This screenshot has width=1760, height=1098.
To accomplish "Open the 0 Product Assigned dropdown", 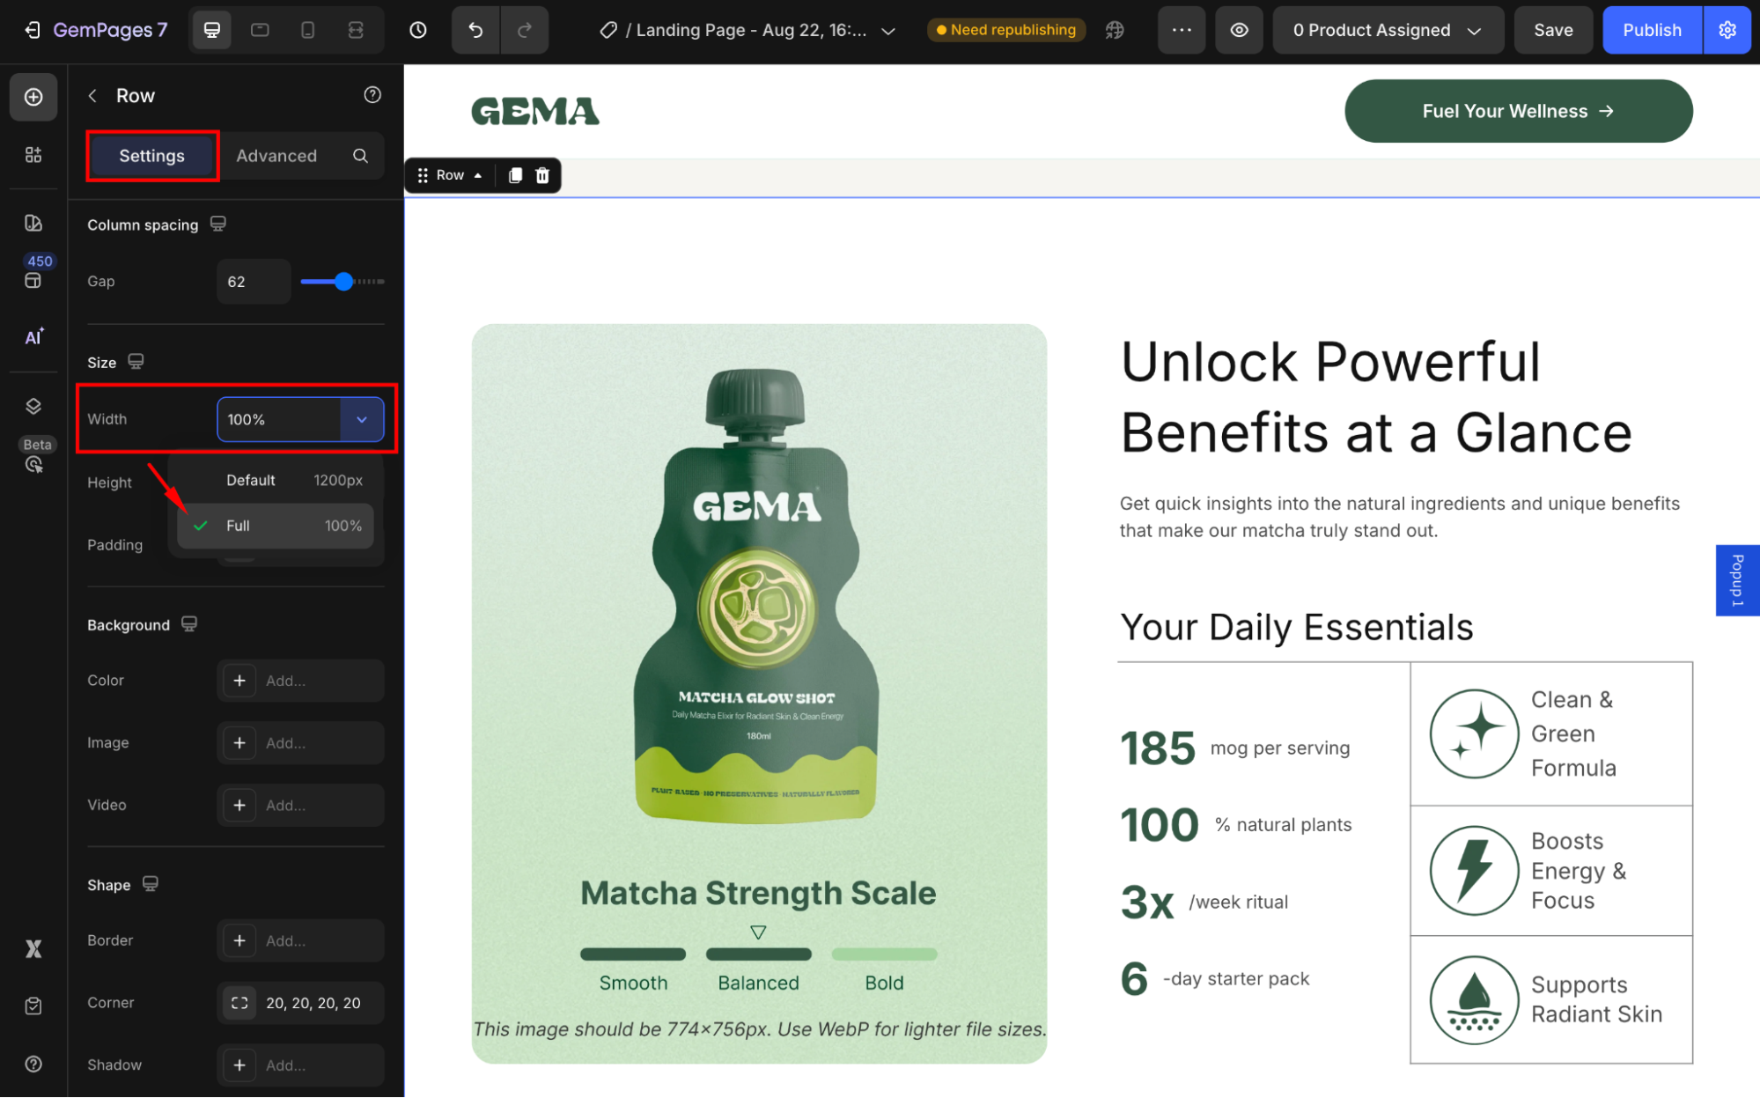I will tap(1388, 30).
